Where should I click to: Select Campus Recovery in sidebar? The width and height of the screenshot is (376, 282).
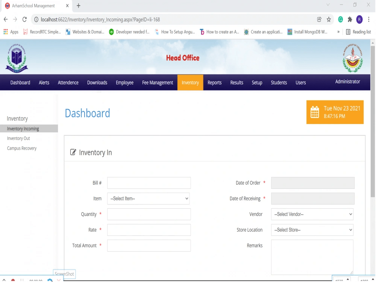pos(22,148)
